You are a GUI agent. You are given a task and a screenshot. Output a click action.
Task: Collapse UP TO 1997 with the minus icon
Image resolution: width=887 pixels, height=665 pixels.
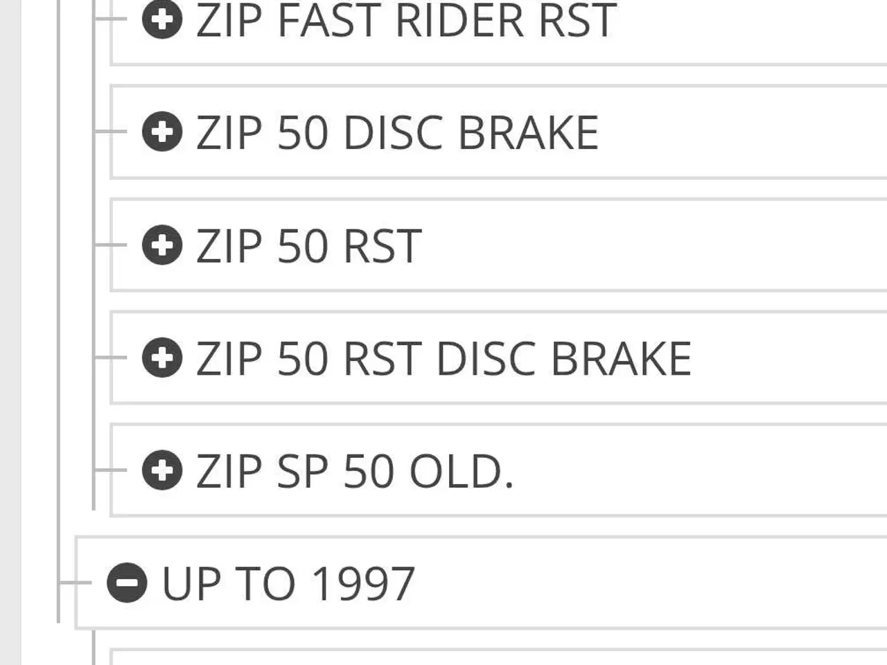point(127,583)
